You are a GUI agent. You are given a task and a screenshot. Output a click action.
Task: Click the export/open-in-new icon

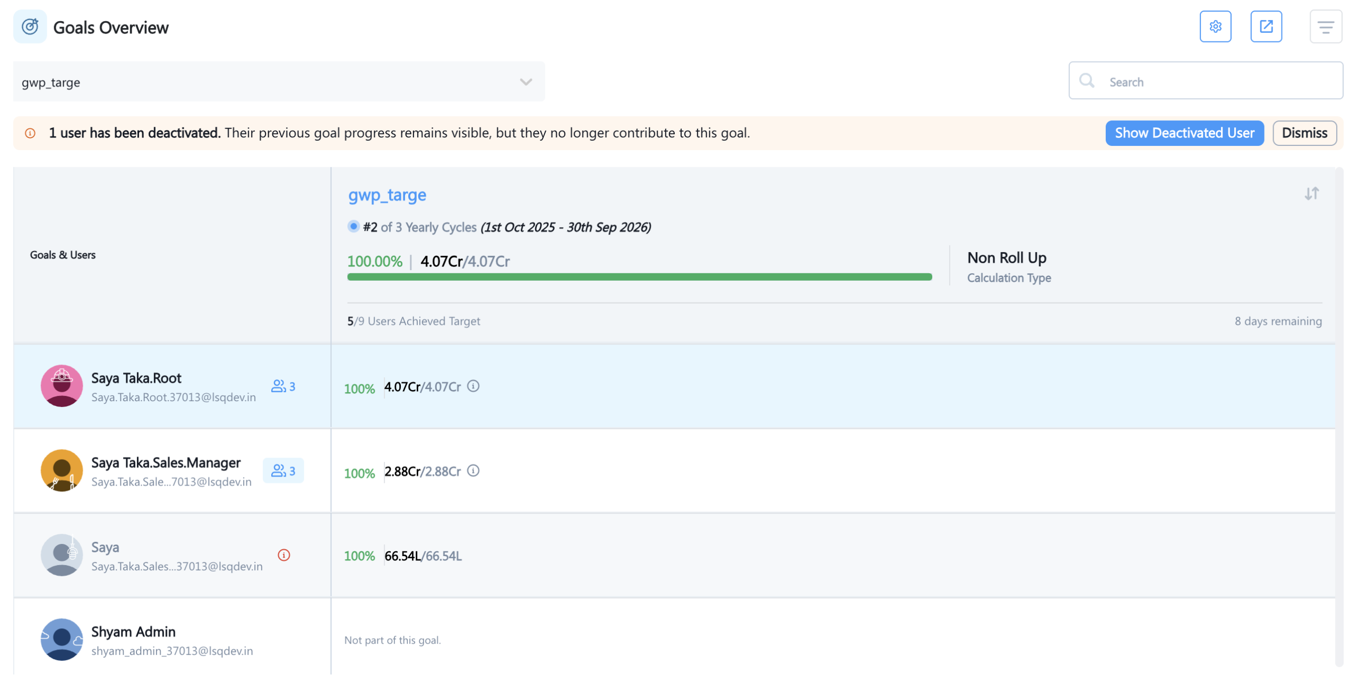[x=1266, y=27]
